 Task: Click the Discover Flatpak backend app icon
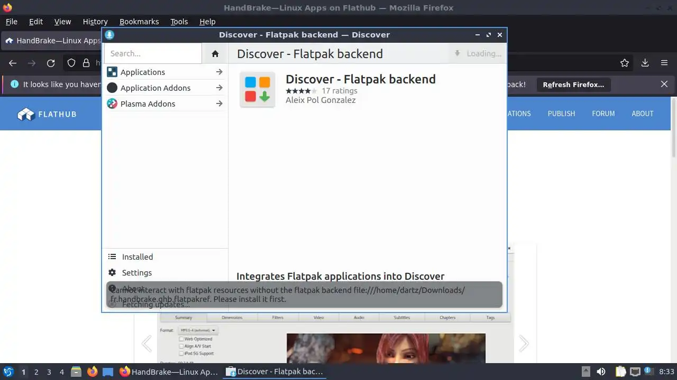pyautogui.click(x=258, y=90)
